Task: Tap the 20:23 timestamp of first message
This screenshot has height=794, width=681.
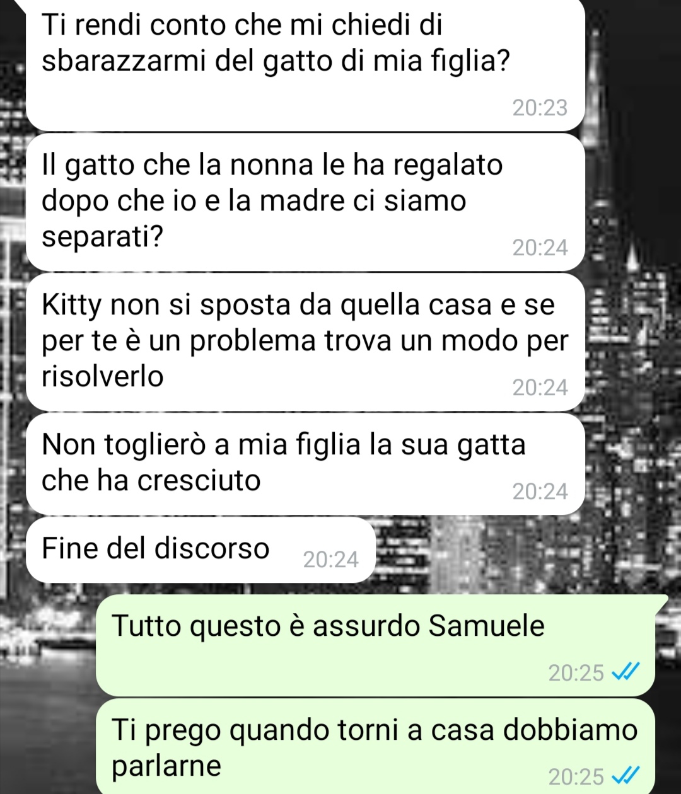Action: tap(540, 108)
